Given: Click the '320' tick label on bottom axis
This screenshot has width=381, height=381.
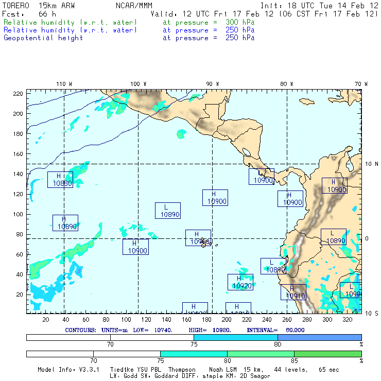Looking at the screenshot, I should point(347,319).
